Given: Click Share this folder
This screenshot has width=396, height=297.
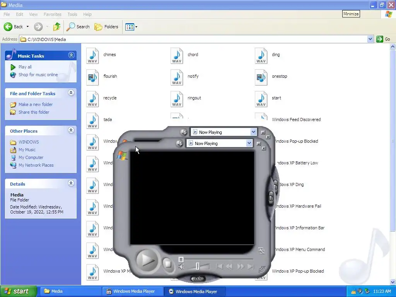Looking at the screenshot, I should pyautogui.click(x=34, y=112).
